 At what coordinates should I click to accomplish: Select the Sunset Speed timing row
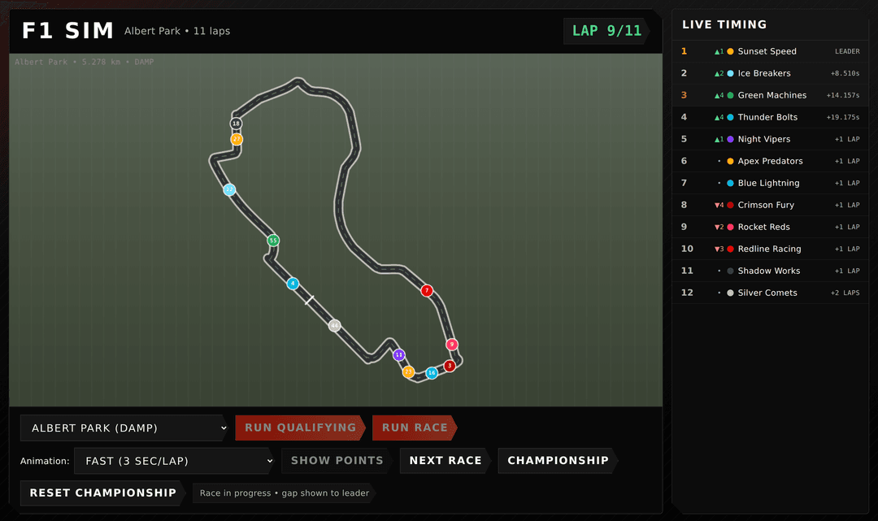pyautogui.click(x=770, y=51)
